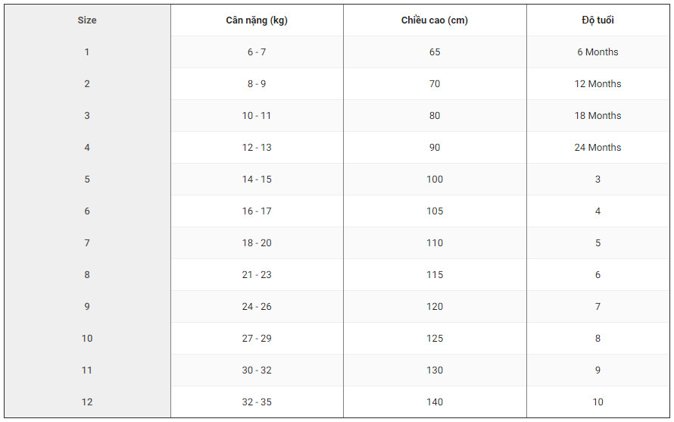Click the height cell showing 140
674x422 pixels.
[x=435, y=402]
